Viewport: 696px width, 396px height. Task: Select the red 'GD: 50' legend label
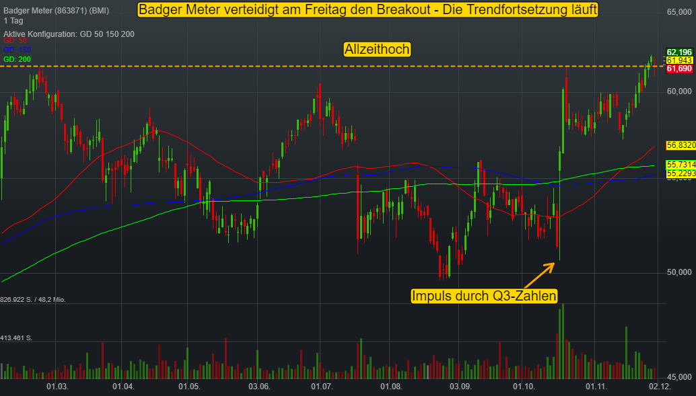(15, 41)
